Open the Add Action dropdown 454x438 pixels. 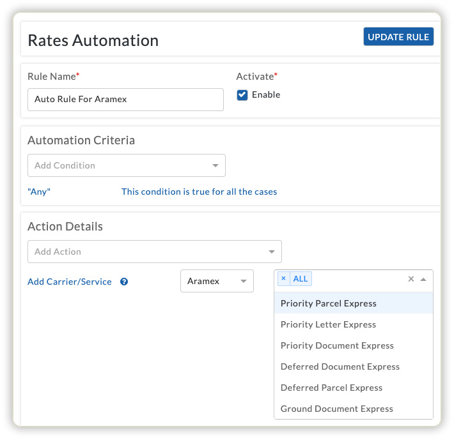click(154, 252)
